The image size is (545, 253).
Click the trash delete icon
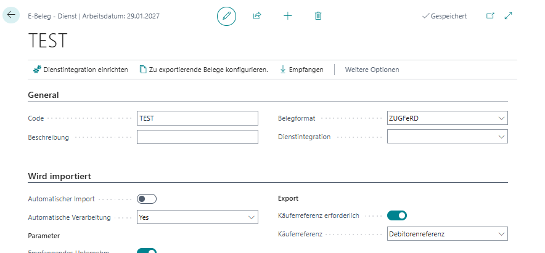click(318, 16)
